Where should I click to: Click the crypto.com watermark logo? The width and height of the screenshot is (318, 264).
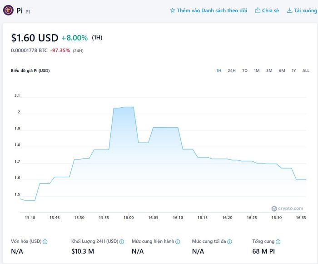[287, 209]
